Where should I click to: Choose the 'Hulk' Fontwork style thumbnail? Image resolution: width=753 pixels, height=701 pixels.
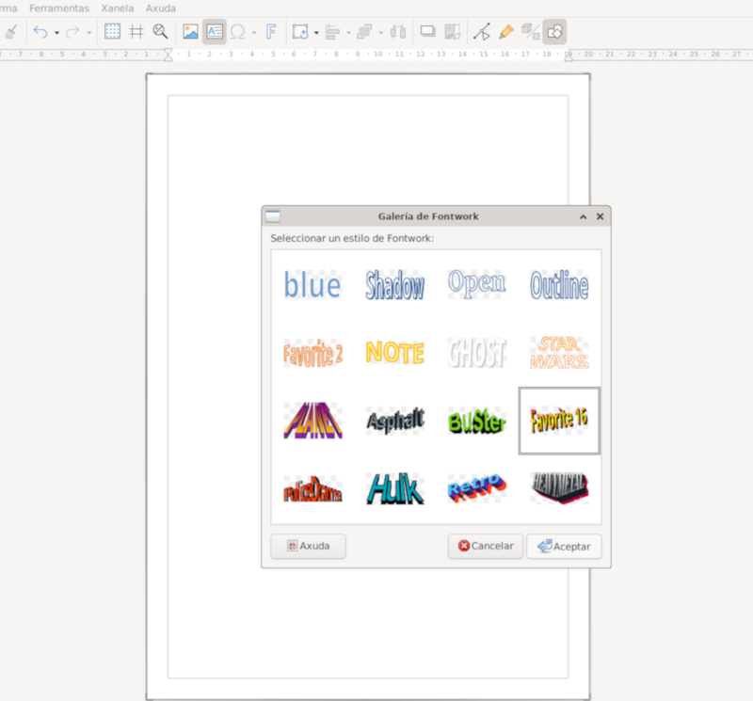coord(395,488)
